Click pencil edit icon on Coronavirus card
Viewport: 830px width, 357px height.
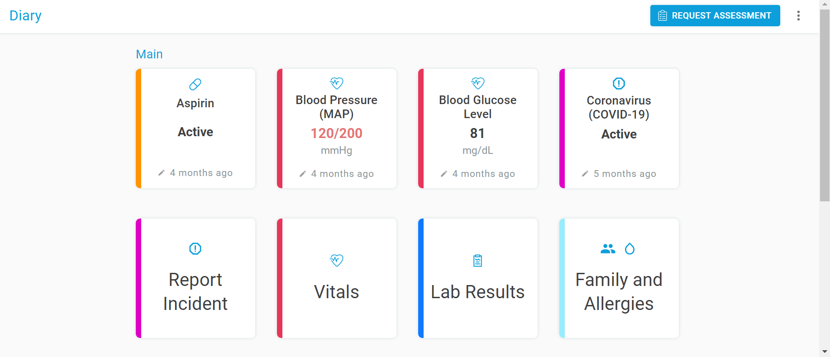click(585, 174)
